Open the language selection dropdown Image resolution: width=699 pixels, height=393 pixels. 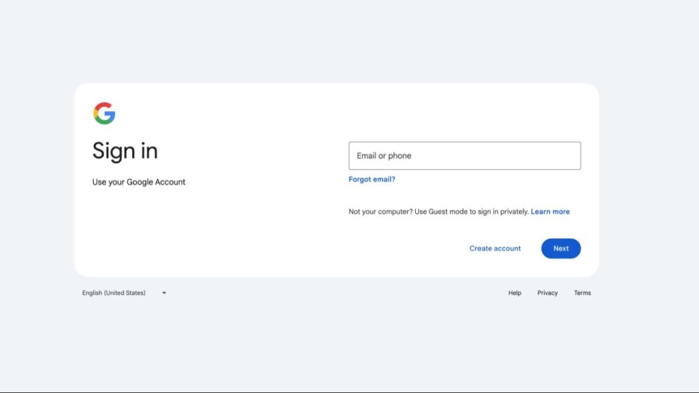pyautogui.click(x=124, y=293)
